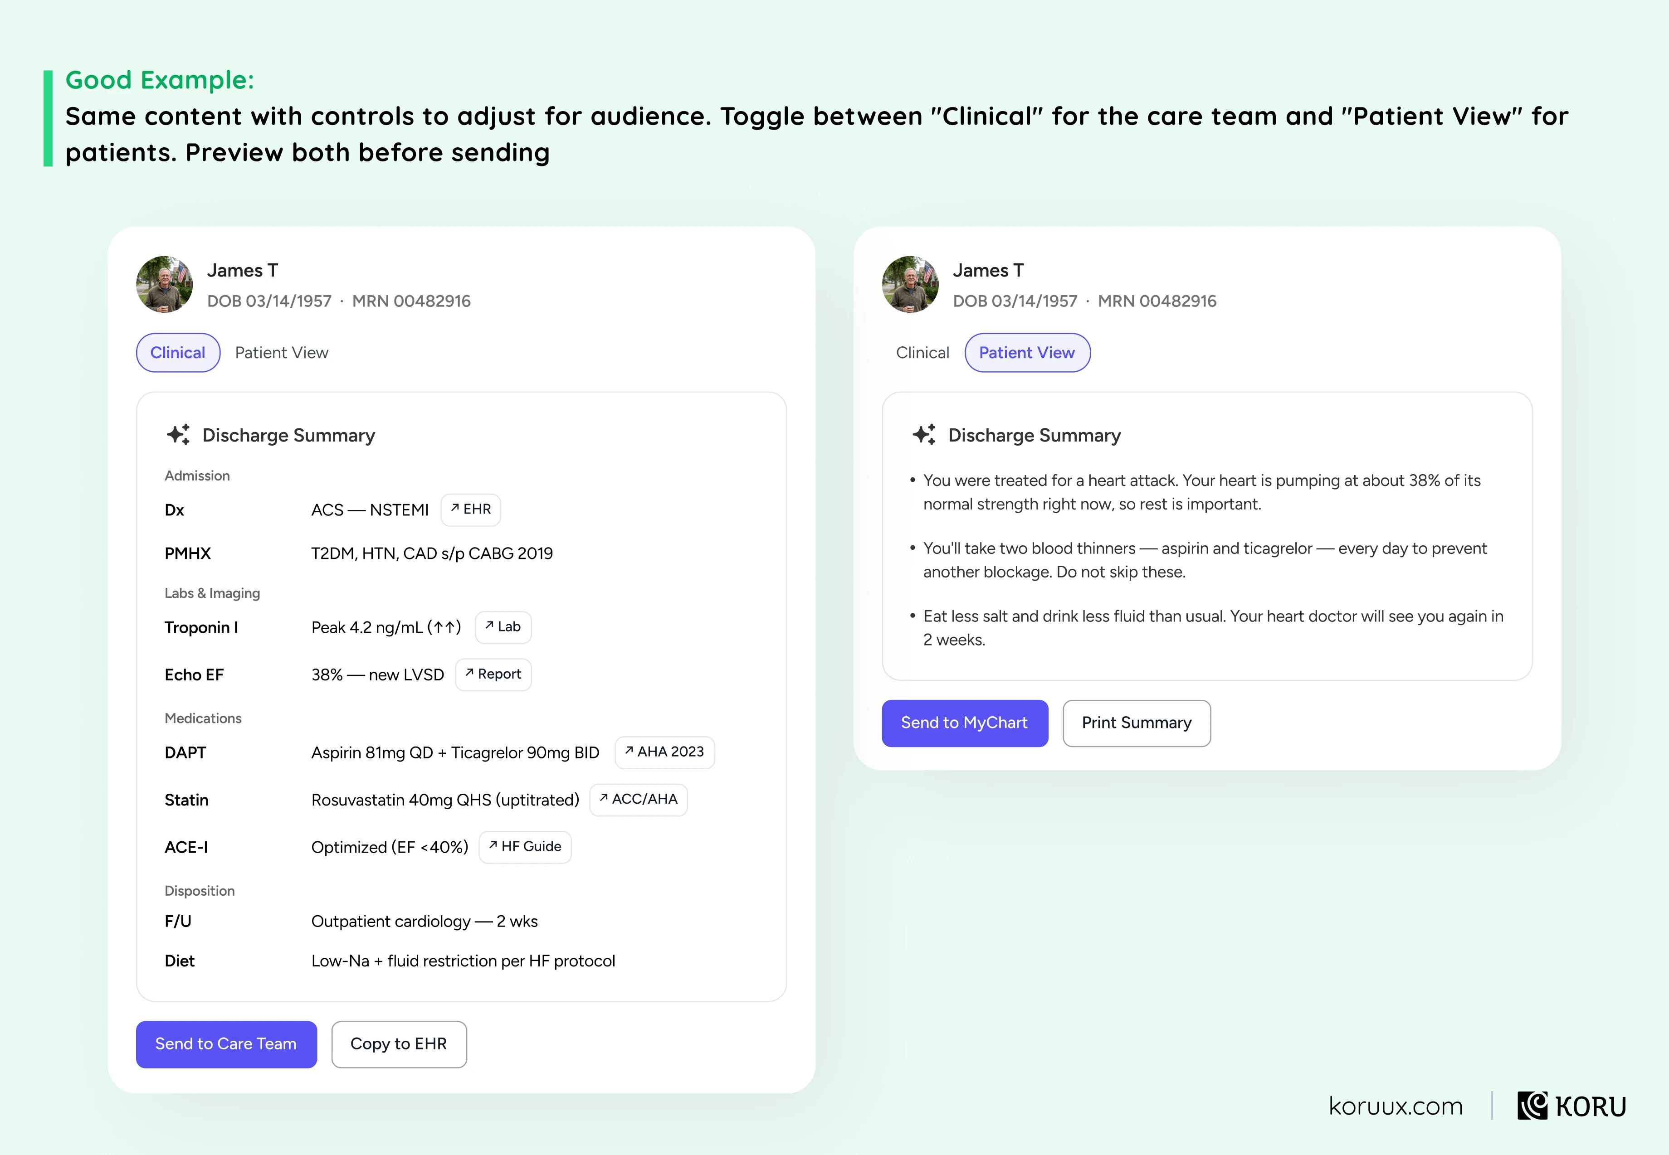Click sparkle icon in right Discharge Summary
The width and height of the screenshot is (1669, 1155).
click(924, 434)
